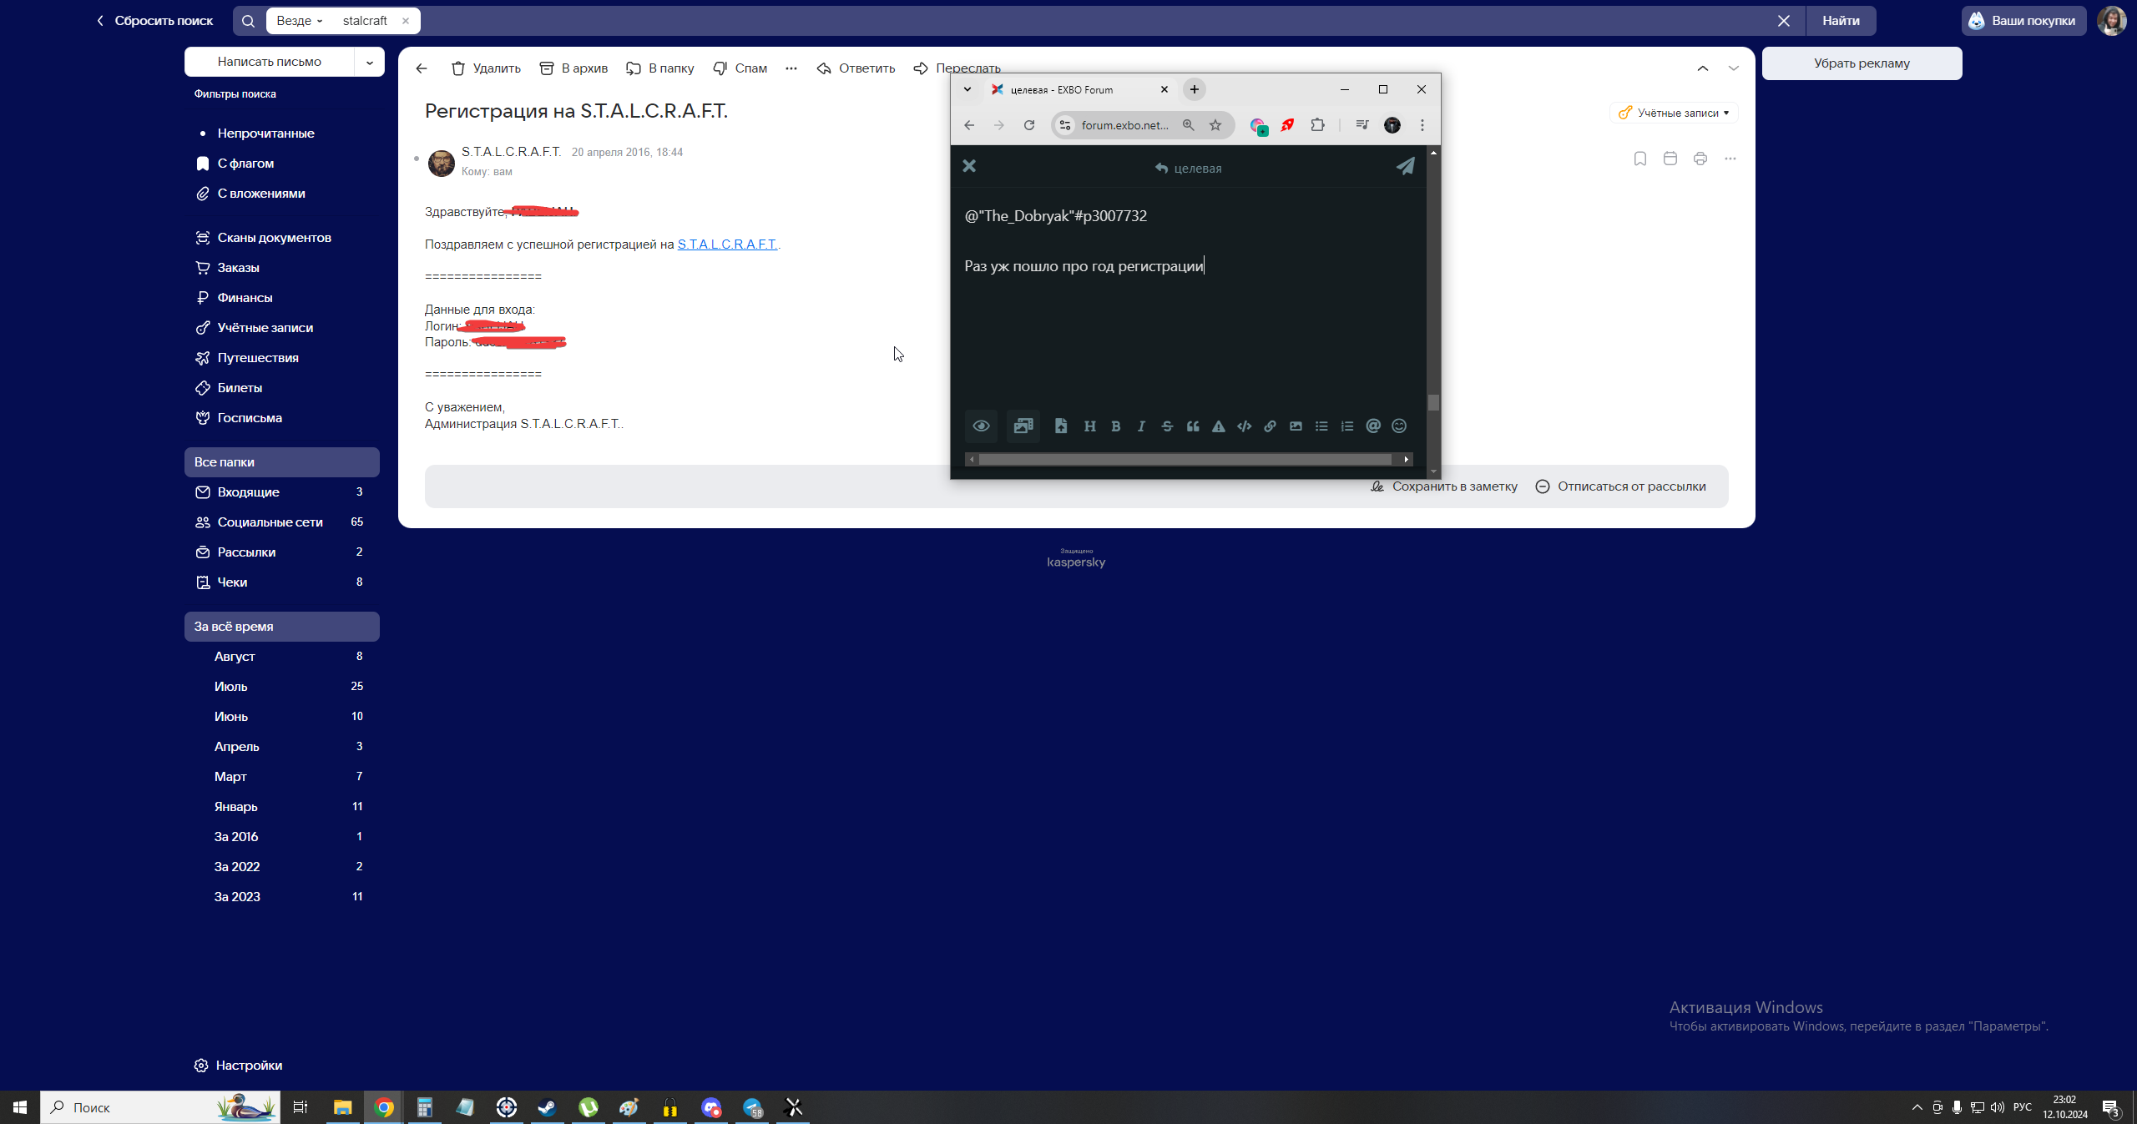Reply to email with Ответить
2137x1124 pixels.
856,68
